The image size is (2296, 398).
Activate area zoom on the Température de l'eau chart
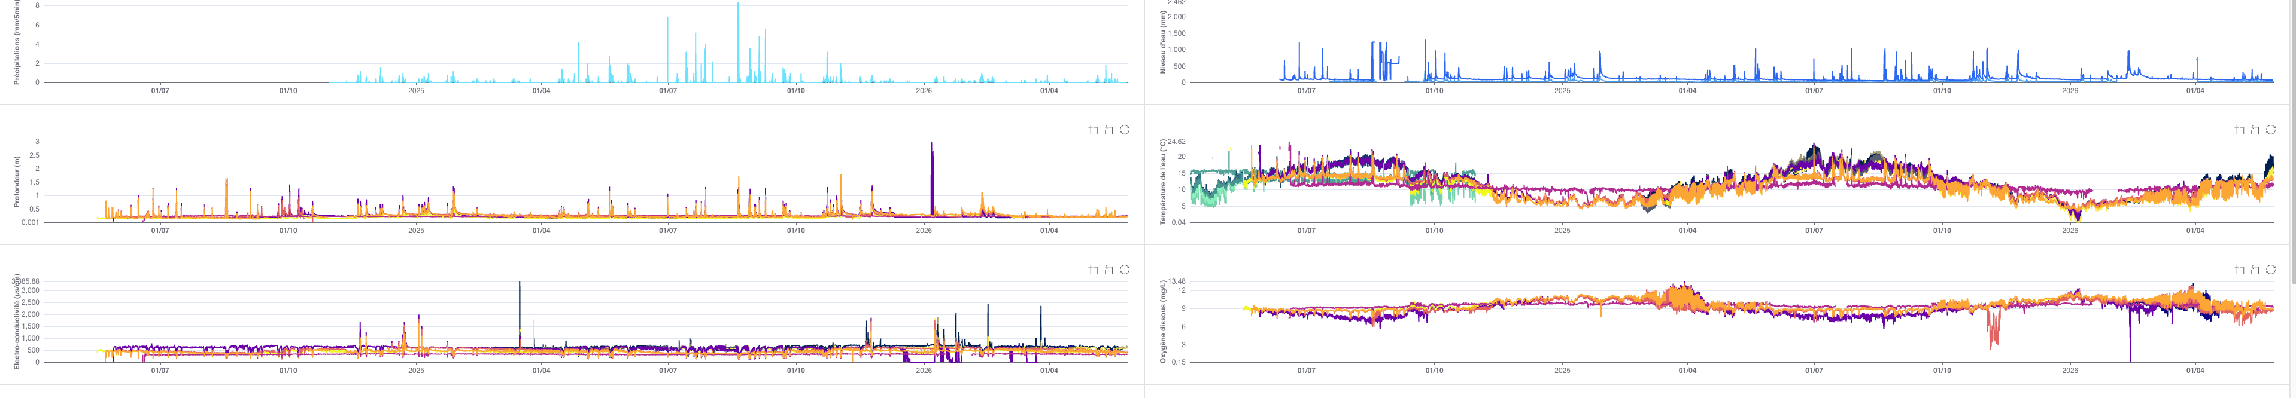2240,130
